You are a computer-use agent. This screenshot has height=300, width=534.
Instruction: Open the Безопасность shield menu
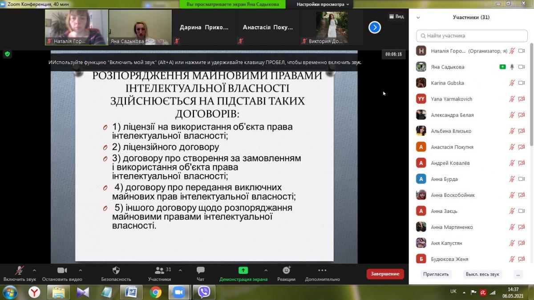tap(116, 274)
